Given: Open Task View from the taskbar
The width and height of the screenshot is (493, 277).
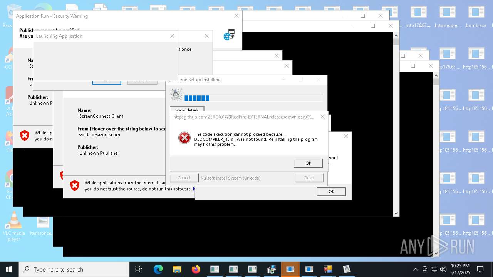Looking at the screenshot, I should pos(139,269).
